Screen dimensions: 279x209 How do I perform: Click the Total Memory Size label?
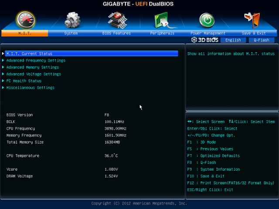pyautogui.click(x=25, y=142)
